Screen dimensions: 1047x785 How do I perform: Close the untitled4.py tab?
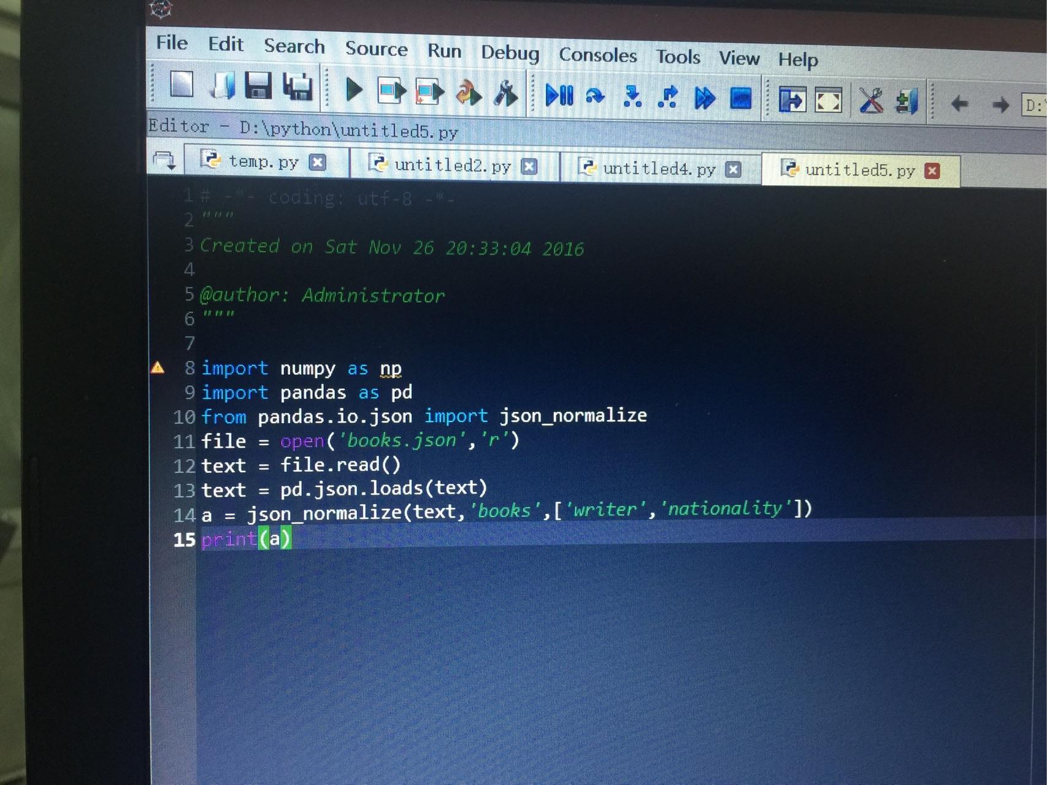[733, 169]
